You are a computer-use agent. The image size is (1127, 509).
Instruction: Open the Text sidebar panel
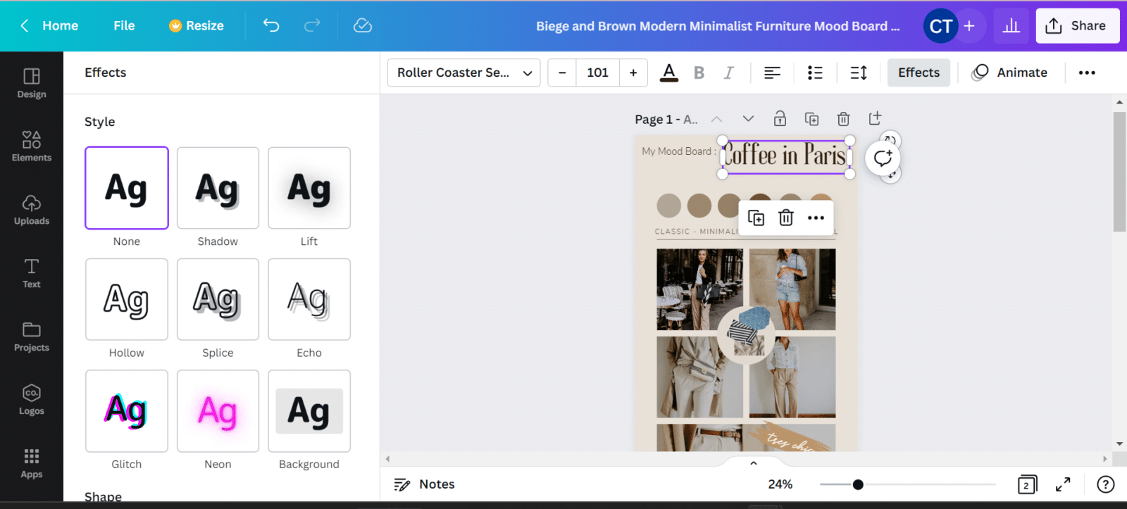tap(32, 273)
